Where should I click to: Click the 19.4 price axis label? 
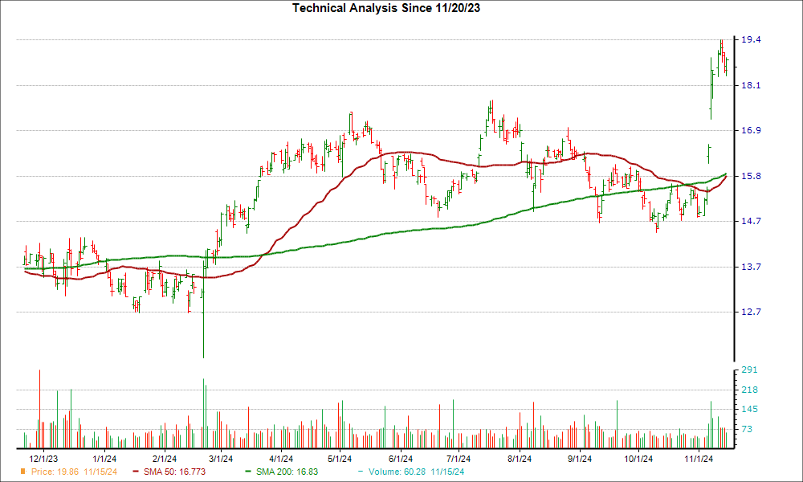[x=751, y=40]
